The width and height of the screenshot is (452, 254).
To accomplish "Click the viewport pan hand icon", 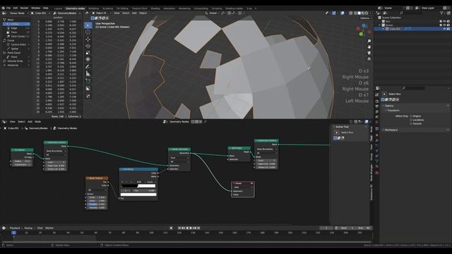I will (x=369, y=47).
